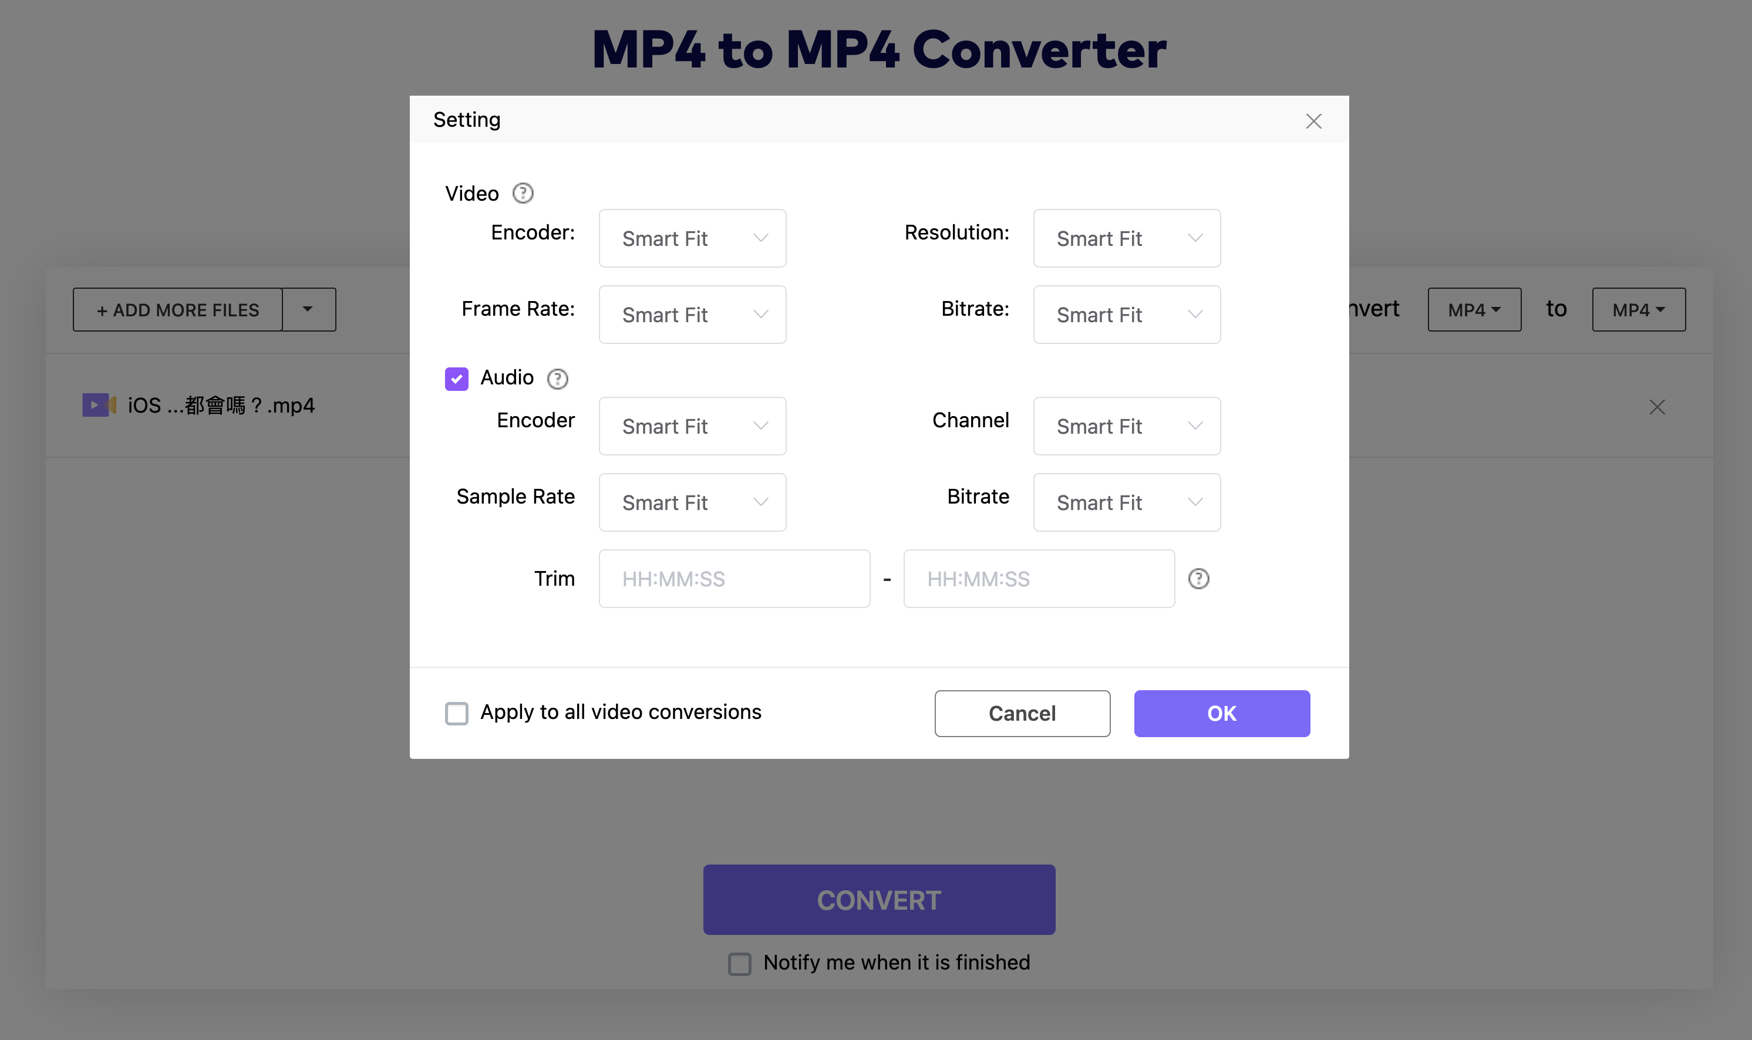Expand the audio Channel dropdown

coord(1127,426)
